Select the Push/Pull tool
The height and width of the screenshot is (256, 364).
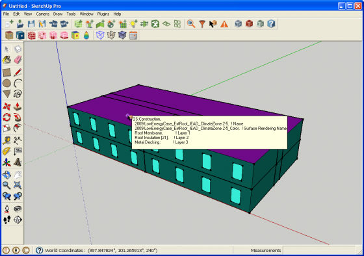pyautogui.click(x=18, y=107)
